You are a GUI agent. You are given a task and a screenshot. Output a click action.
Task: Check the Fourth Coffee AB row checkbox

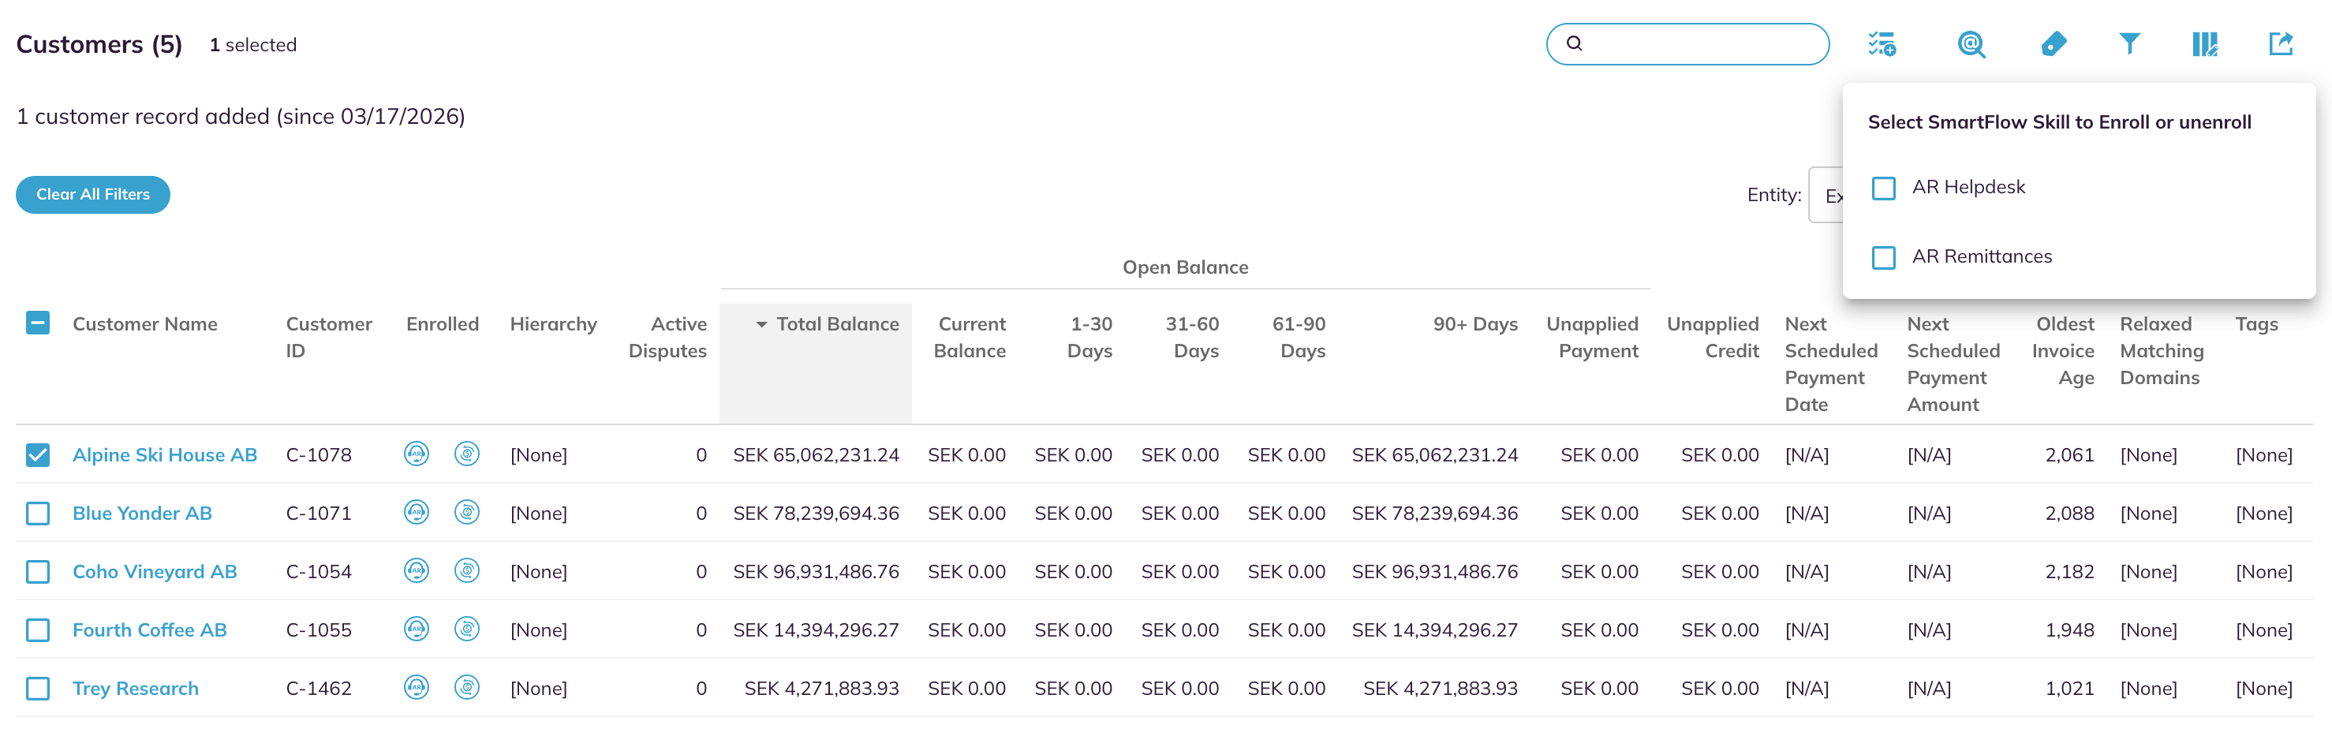[38, 629]
